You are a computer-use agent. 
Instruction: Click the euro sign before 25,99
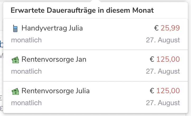click(156, 28)
